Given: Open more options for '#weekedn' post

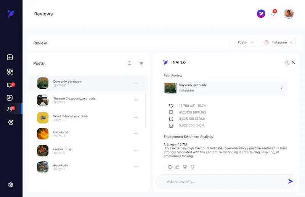Looking at the screenshot, I should 136,167.
